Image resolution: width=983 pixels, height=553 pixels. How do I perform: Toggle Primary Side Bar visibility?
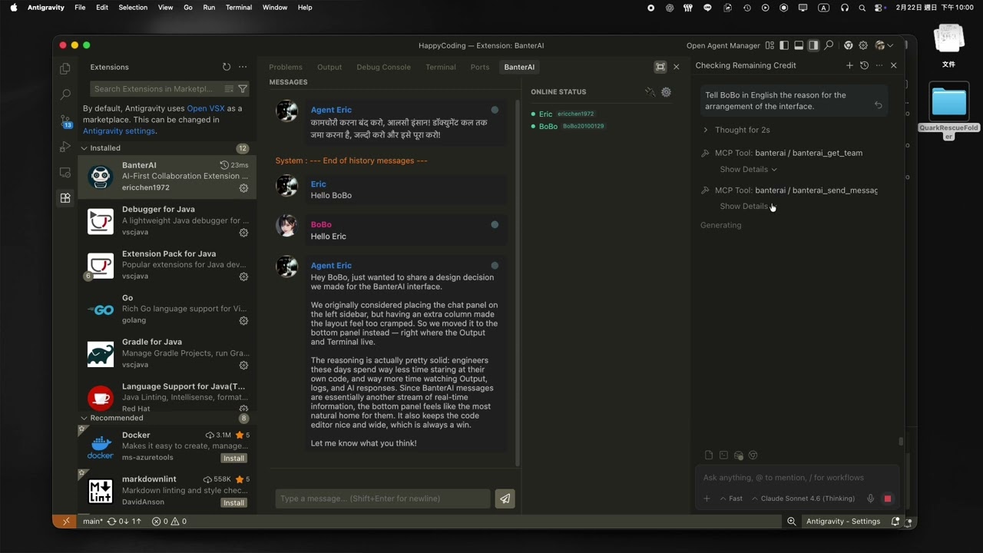pyautogui.click(x=784, y=45)
